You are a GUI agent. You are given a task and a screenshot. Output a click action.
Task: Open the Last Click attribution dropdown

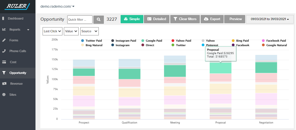[x=53, y=31]
